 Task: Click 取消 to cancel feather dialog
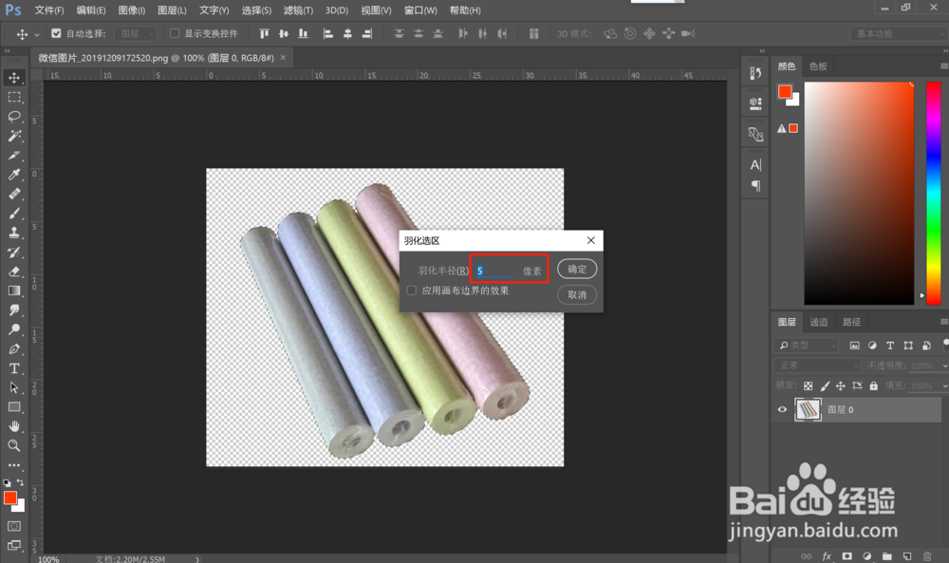coord(577,295)
